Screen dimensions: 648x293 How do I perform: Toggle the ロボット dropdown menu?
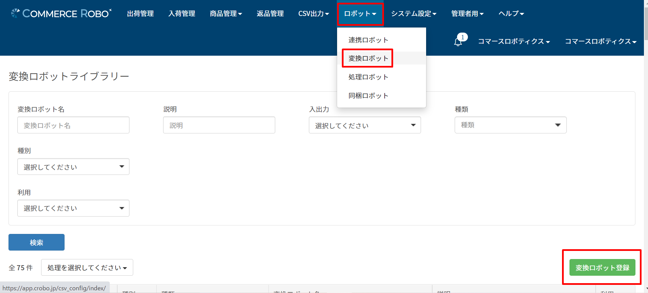[x=360, y=14]
